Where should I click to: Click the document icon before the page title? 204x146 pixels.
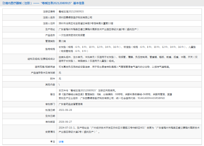[x=4, y=3]
